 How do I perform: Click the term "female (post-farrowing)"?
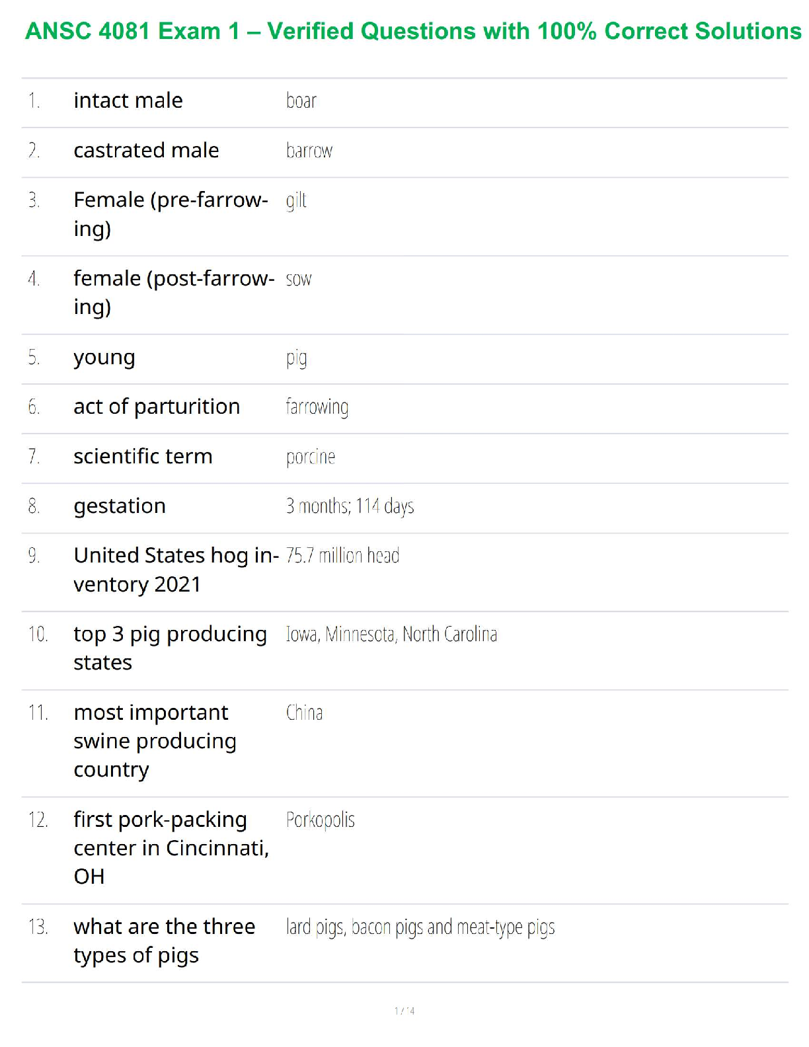click(x=173, y=292)
